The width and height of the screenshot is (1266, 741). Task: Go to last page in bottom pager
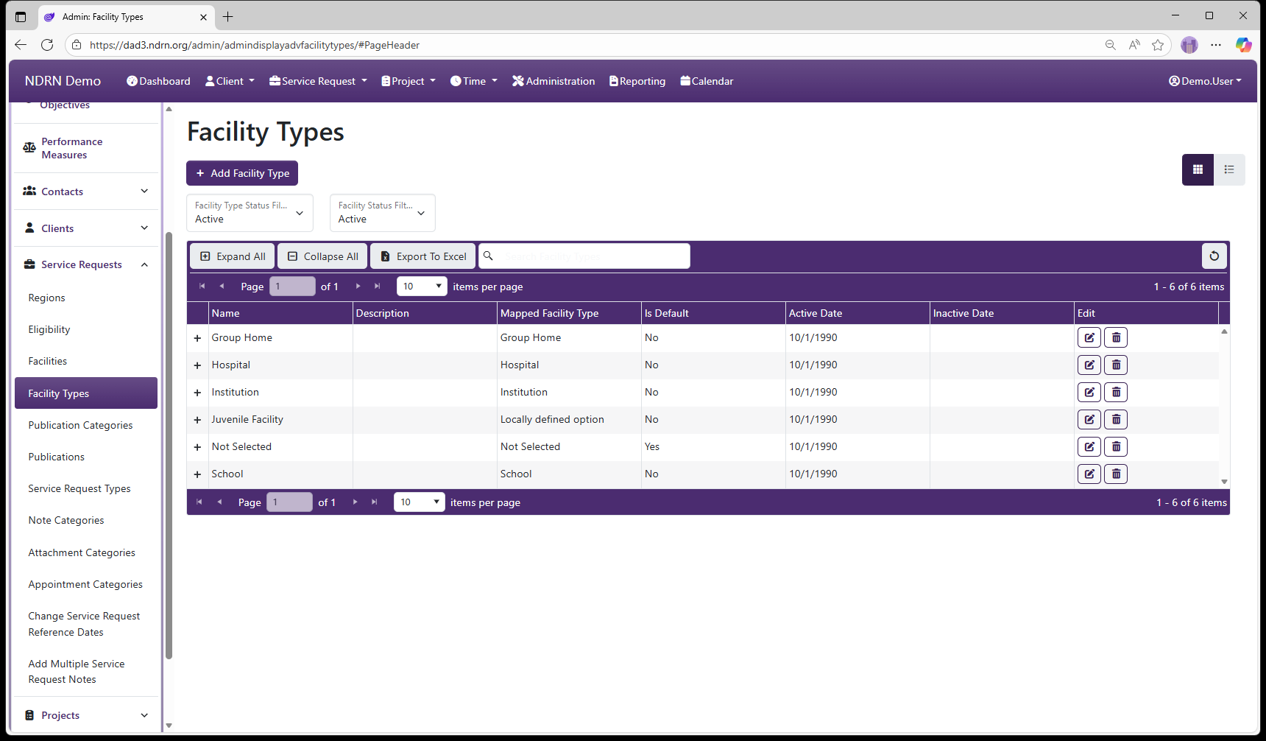374,502
